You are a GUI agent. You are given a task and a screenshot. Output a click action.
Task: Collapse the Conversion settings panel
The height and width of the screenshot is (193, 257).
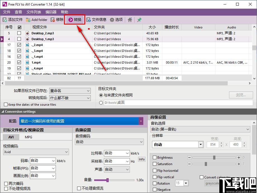pyautogui.click(x=3, y=112)
